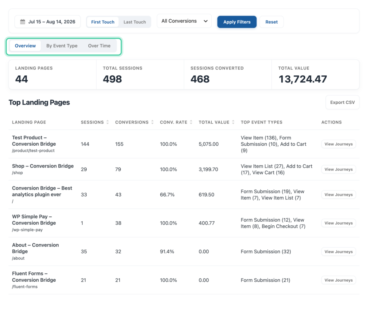The width and height of the screenshot is (368, 310).
Task: Open the By Event Type tab
Action: point(62,46)
